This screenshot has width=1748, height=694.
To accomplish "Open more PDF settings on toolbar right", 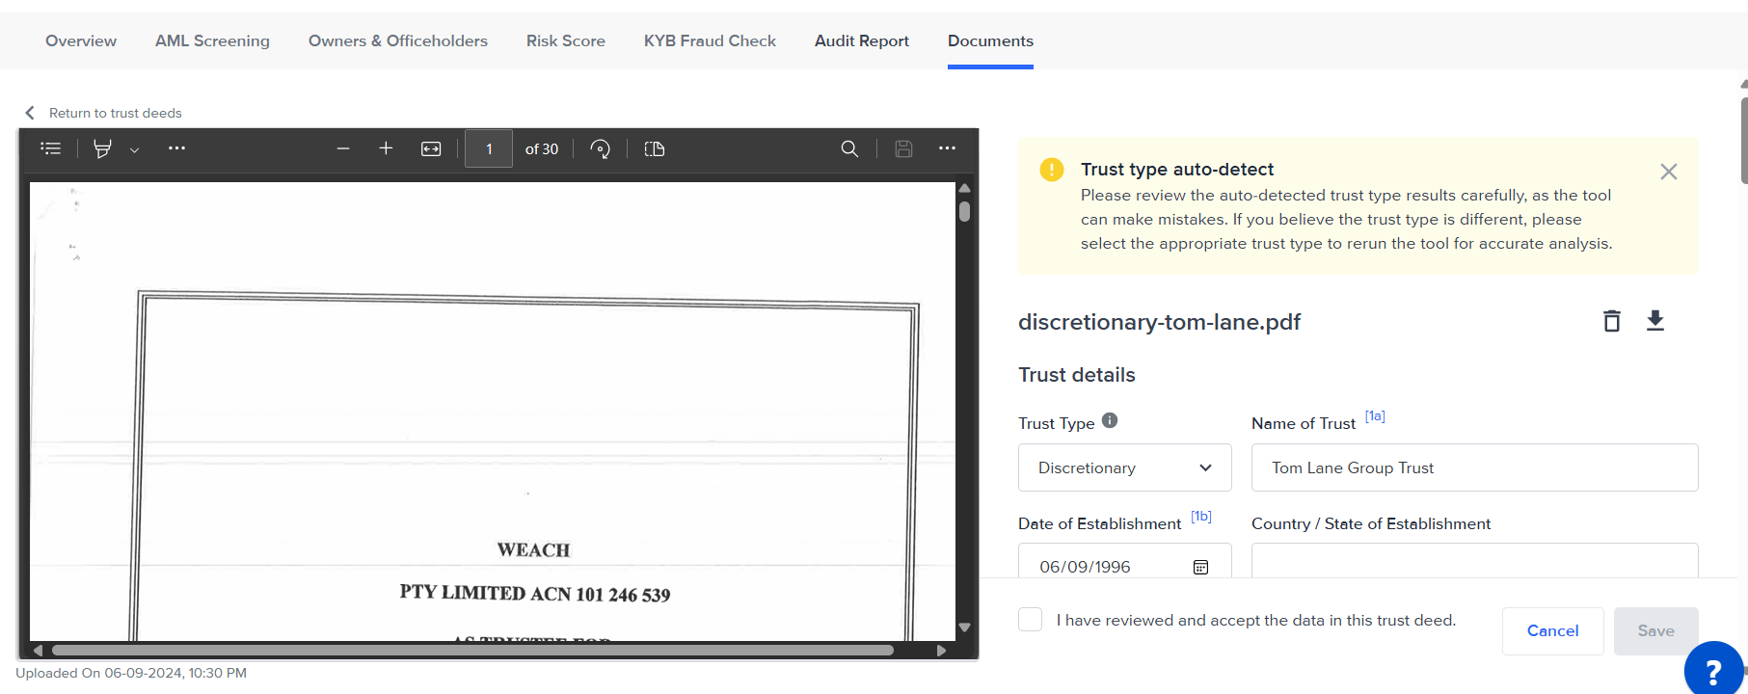I will click(x=947, y=148).
